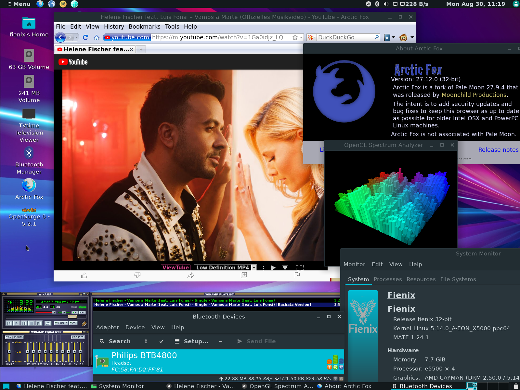
Task: Reload the page in Arctic Fox
Action: tap(85, 37)
